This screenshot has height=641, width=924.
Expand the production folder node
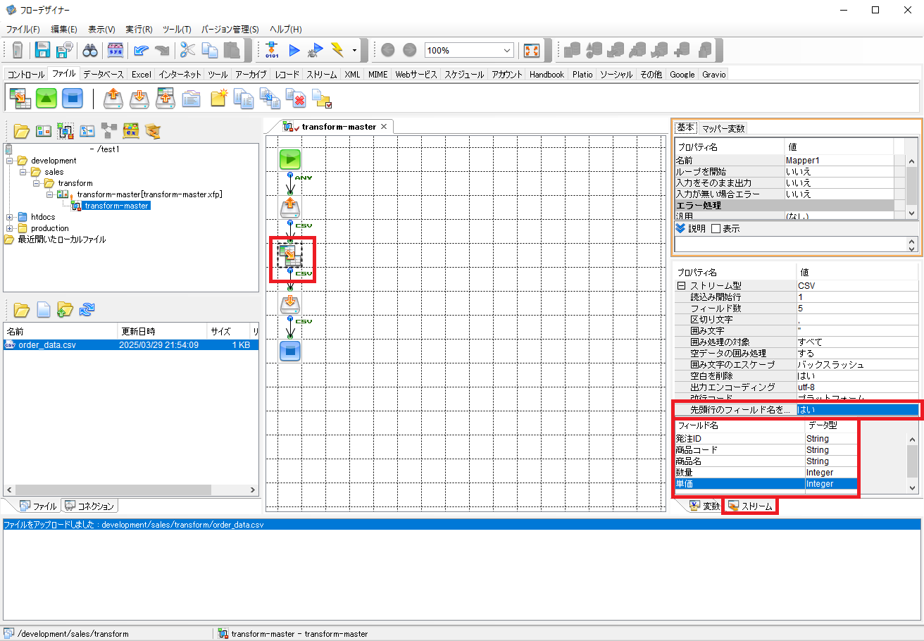pos(10,228)
